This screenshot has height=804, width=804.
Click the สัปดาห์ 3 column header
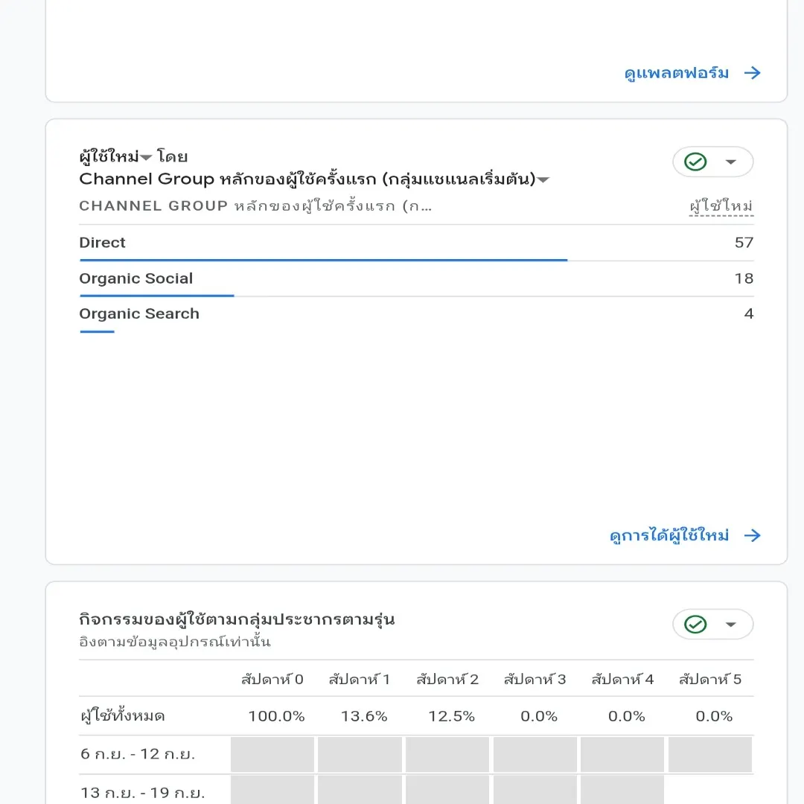point(535,680)
